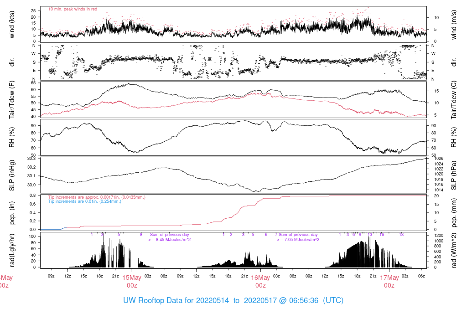Image resolution: width=467 pixels, height=319 pixels.
Task: Click the '1200' W/m^2 tick label
Action: (x=439, y=236)
